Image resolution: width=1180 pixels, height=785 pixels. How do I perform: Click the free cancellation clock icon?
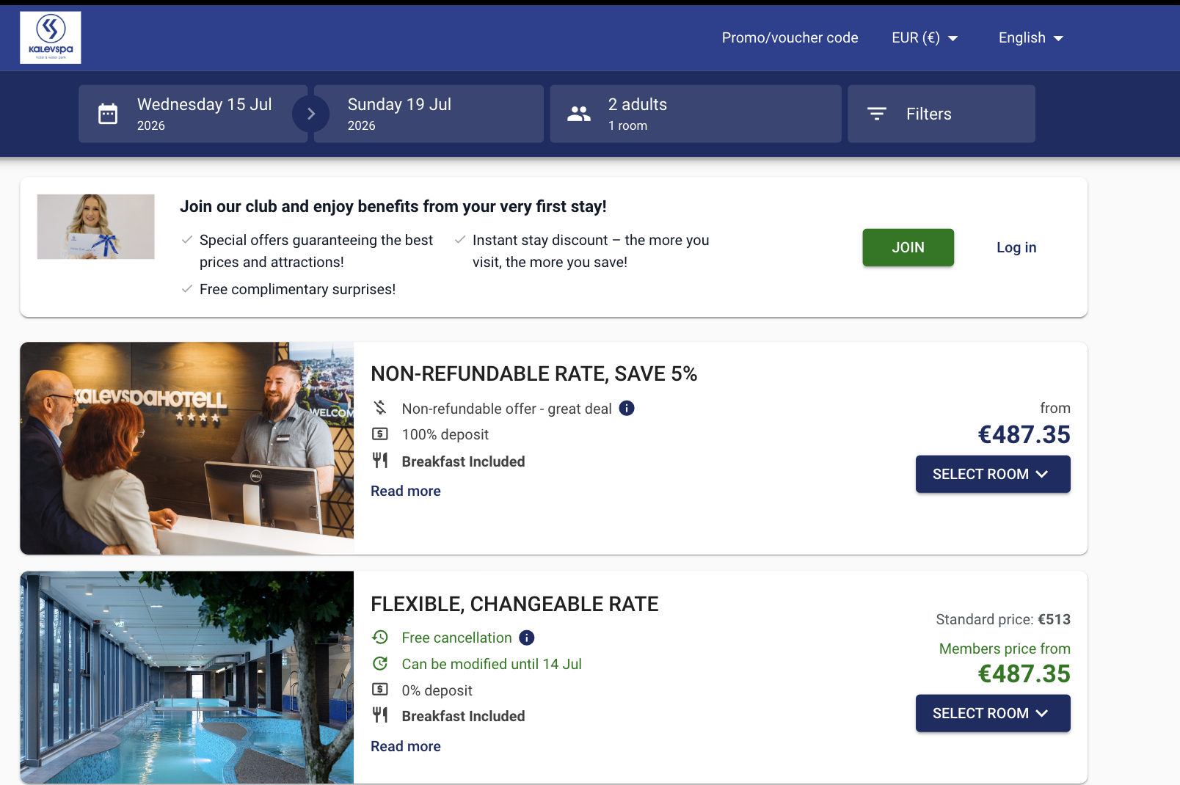pyautogui.click(x=380, y=637)
